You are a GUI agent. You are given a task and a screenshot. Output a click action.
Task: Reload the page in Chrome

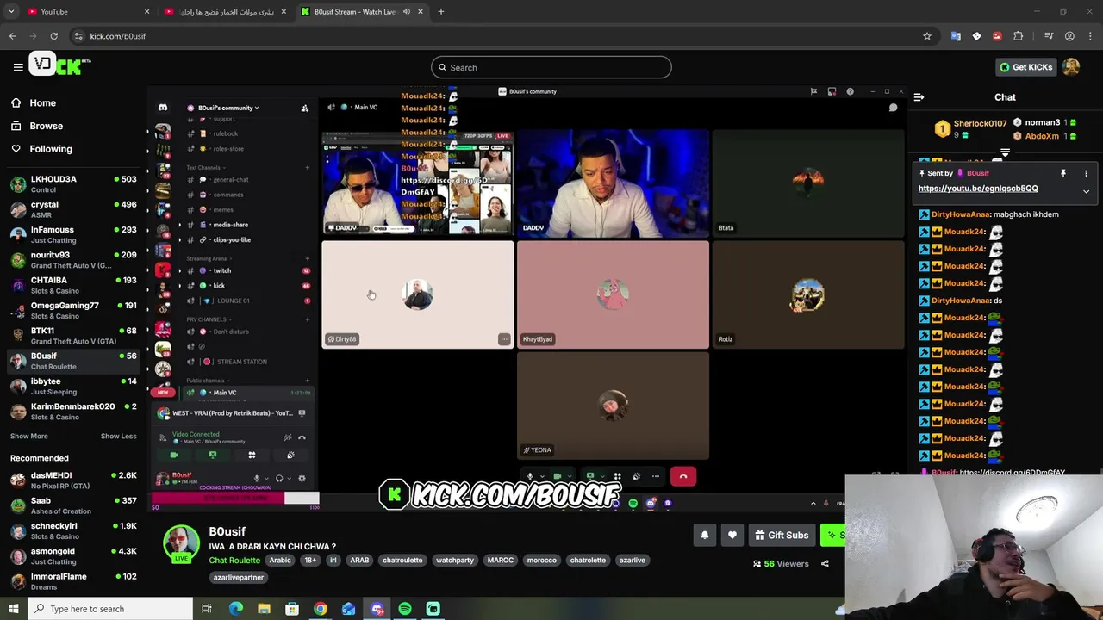[x=53, y=36]
